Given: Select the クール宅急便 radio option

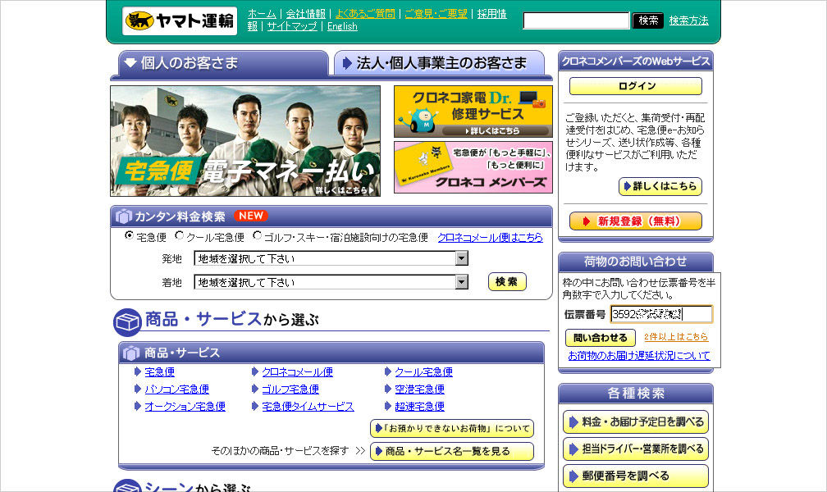Looking at the screenshot, I should pyautogui.click(x=180, y=235).
